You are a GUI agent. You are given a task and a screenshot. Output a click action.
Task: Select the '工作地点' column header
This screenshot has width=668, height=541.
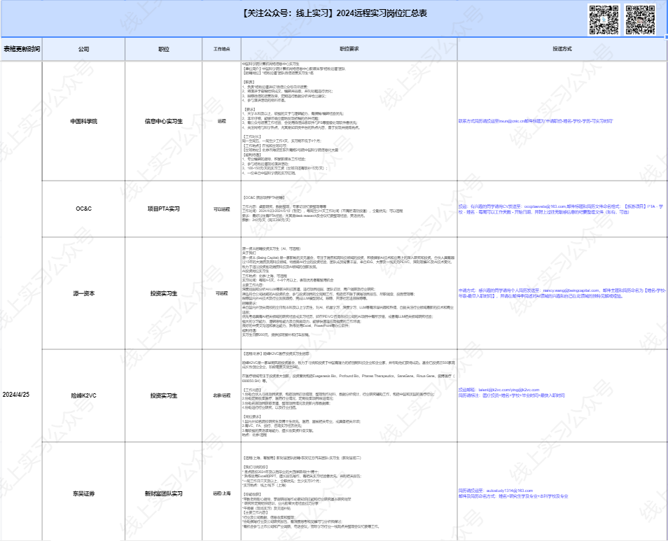tap(221, 49)
